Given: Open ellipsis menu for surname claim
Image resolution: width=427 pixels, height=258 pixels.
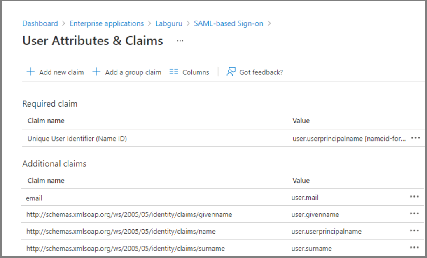Looking at the screenshot, I should (x=414, y=248).
